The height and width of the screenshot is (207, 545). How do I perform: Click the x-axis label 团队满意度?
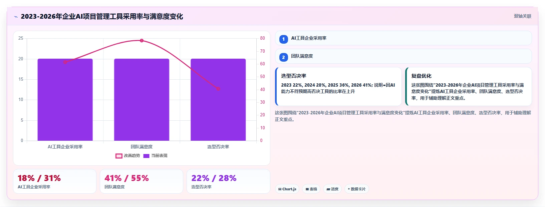click(142, 147)
